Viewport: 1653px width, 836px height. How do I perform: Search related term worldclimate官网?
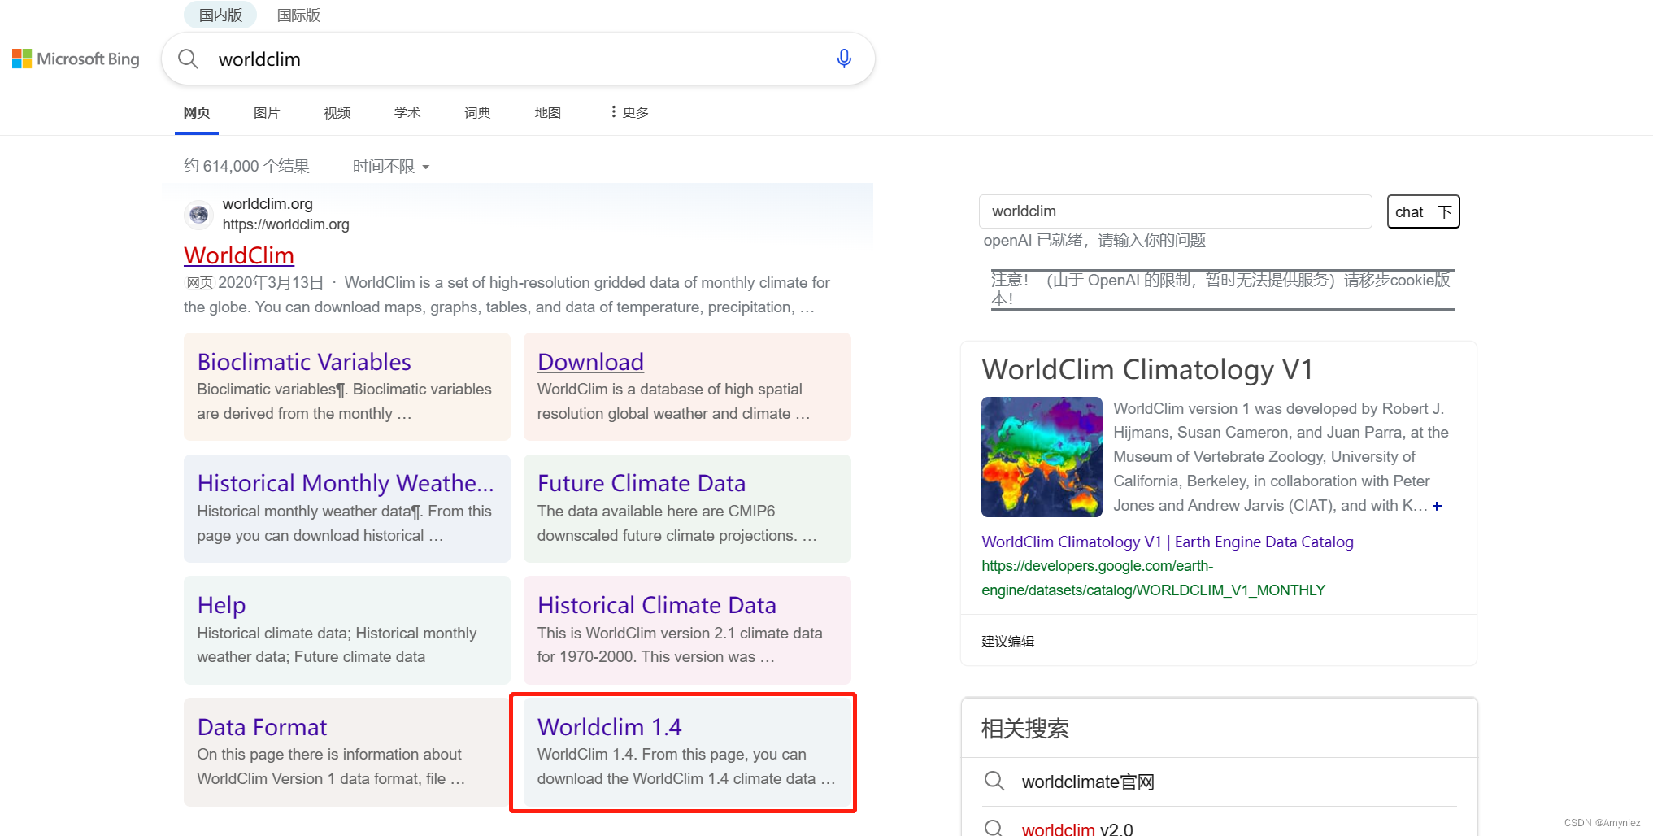[1088, 782]
